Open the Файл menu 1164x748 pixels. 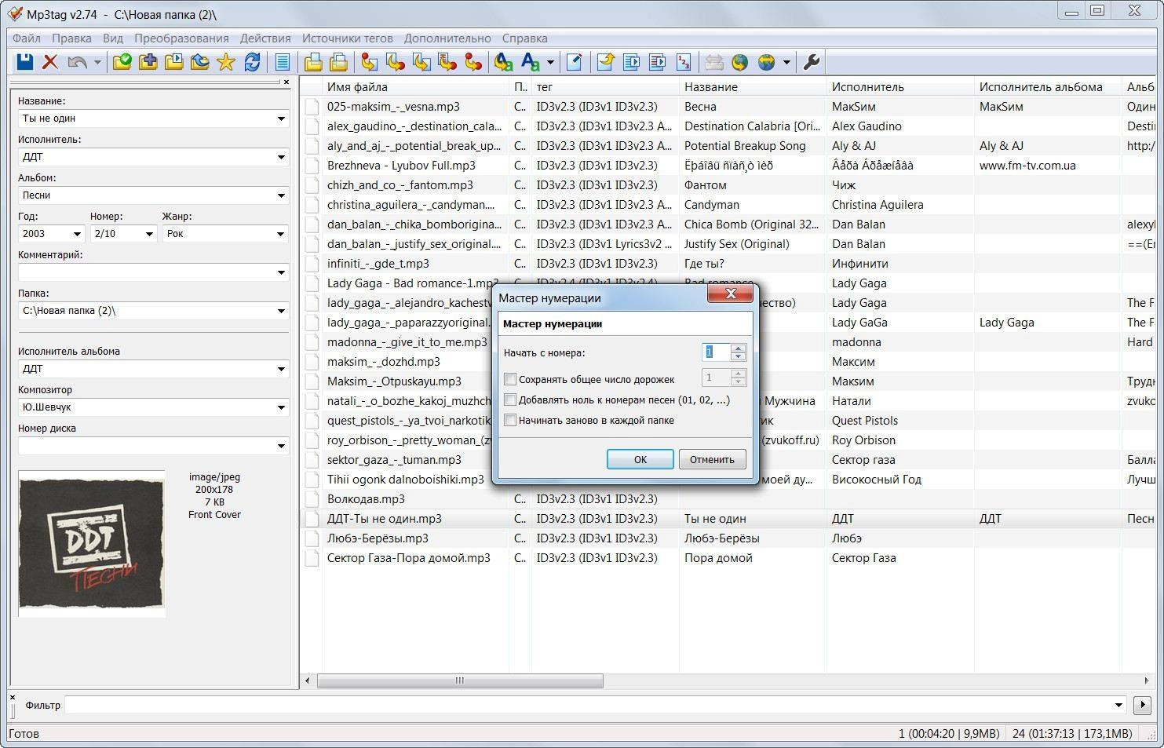click(27, 38)
